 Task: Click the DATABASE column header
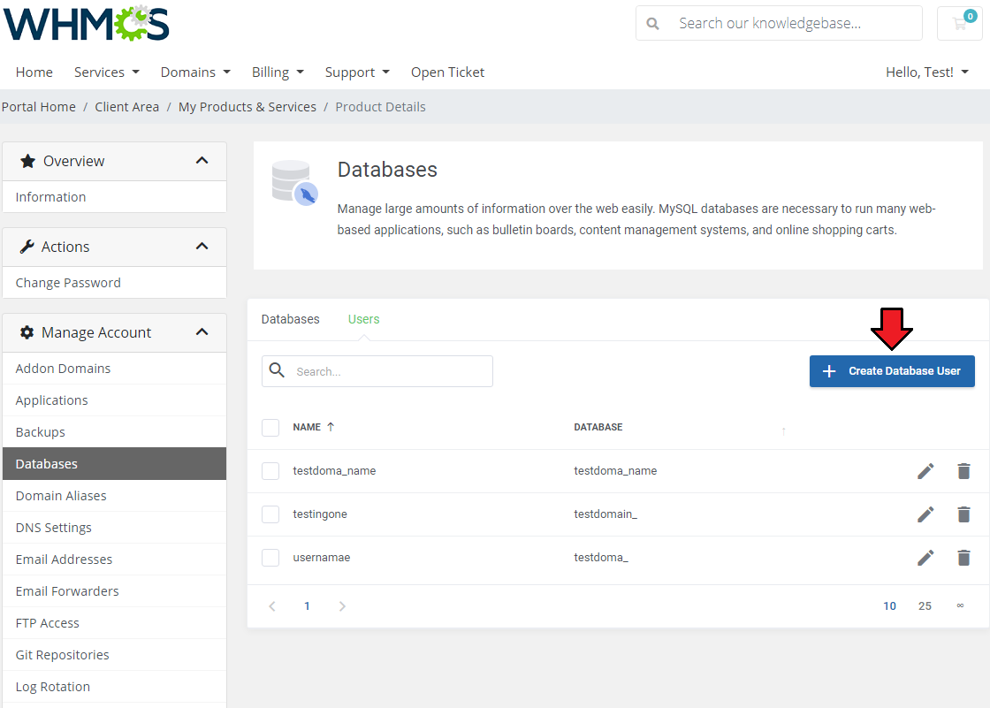[x=598, y=427]
